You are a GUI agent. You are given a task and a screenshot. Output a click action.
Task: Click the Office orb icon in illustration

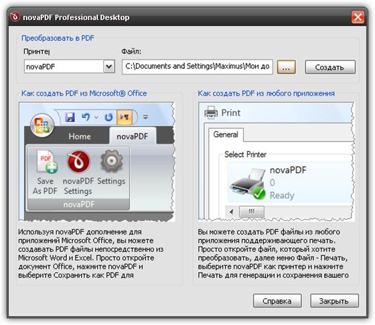point(42,125)
